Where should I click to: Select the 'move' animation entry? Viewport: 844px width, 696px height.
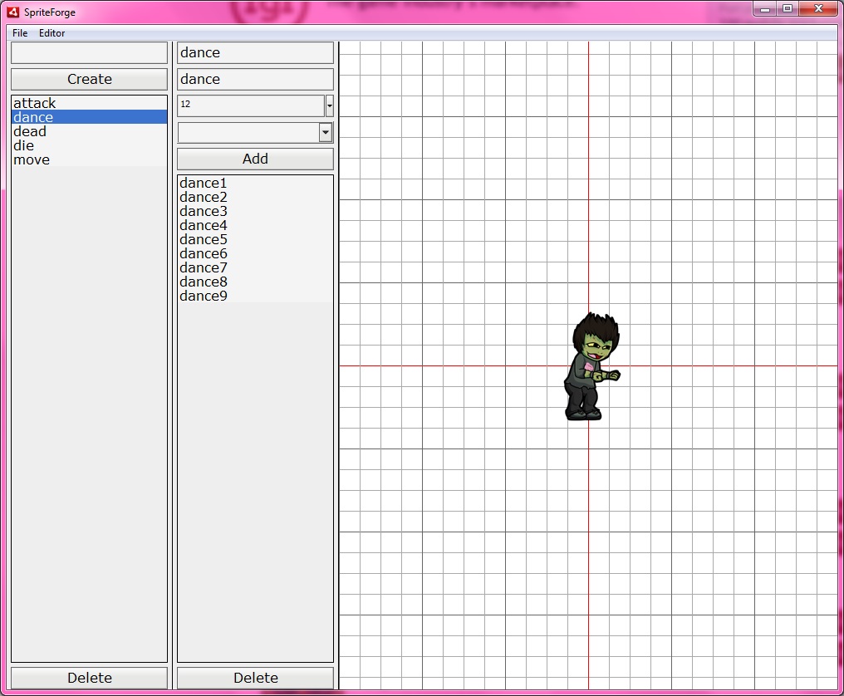(32, 159)
